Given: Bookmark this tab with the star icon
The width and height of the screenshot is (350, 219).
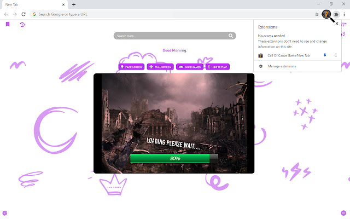Looking at the screenshot, I should (317, 14).
